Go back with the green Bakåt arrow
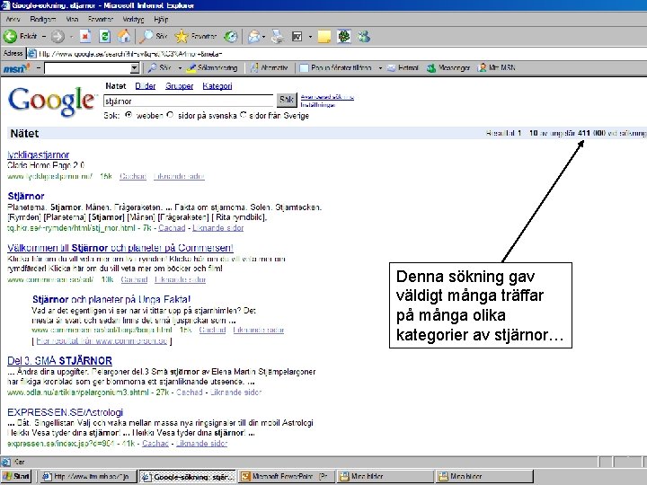Viewport: 647px width, 485px height. (21, 37)
